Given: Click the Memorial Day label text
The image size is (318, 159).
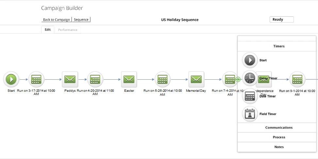Looking at the screenshot, I should [196, 91].
